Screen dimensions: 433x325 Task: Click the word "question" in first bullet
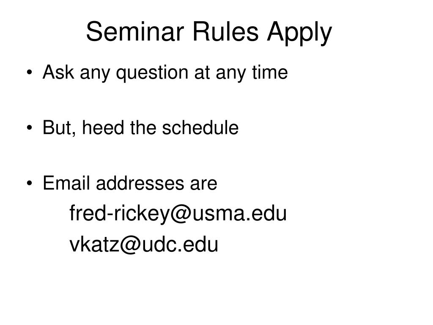coord(152,73)
